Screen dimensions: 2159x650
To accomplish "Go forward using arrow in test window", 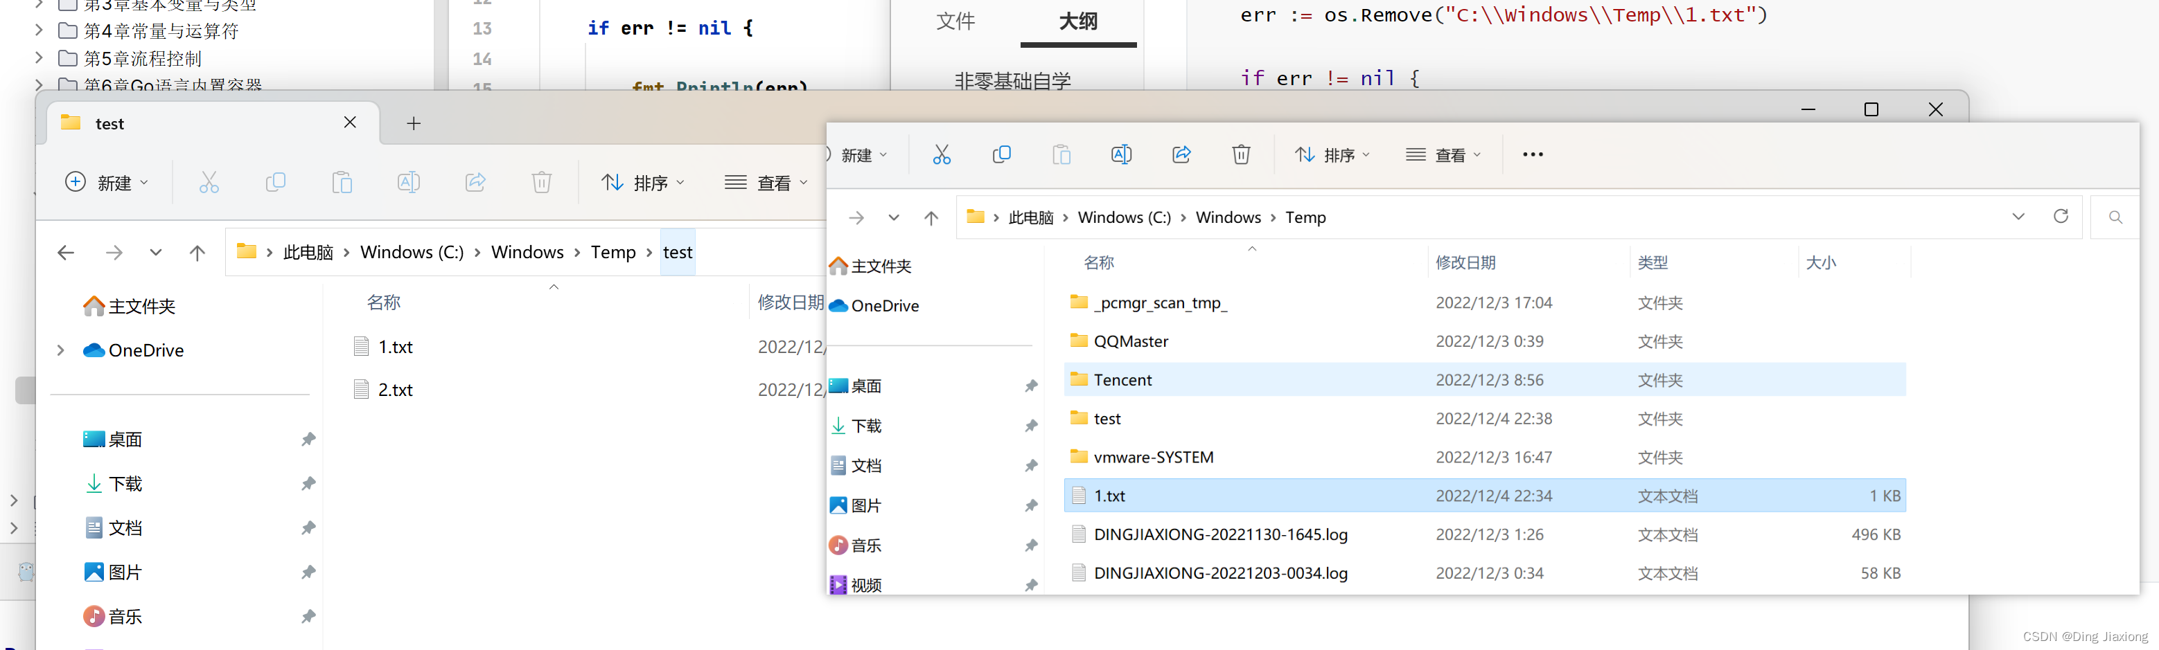I will pos(114,252).
